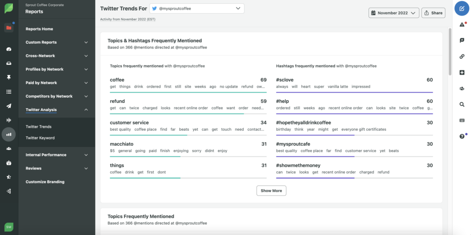Go to Reports Home
The height and width of the screenshot is (235, 471).
(40, 29)
